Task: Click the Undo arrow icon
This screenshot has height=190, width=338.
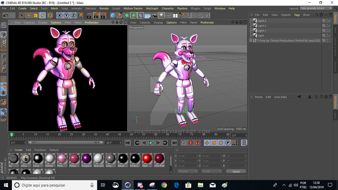Action: click(x=6, y=15)
